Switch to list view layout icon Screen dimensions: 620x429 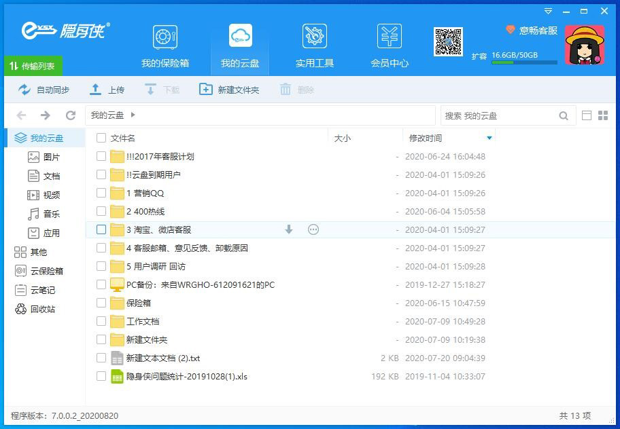pos(587,115)
